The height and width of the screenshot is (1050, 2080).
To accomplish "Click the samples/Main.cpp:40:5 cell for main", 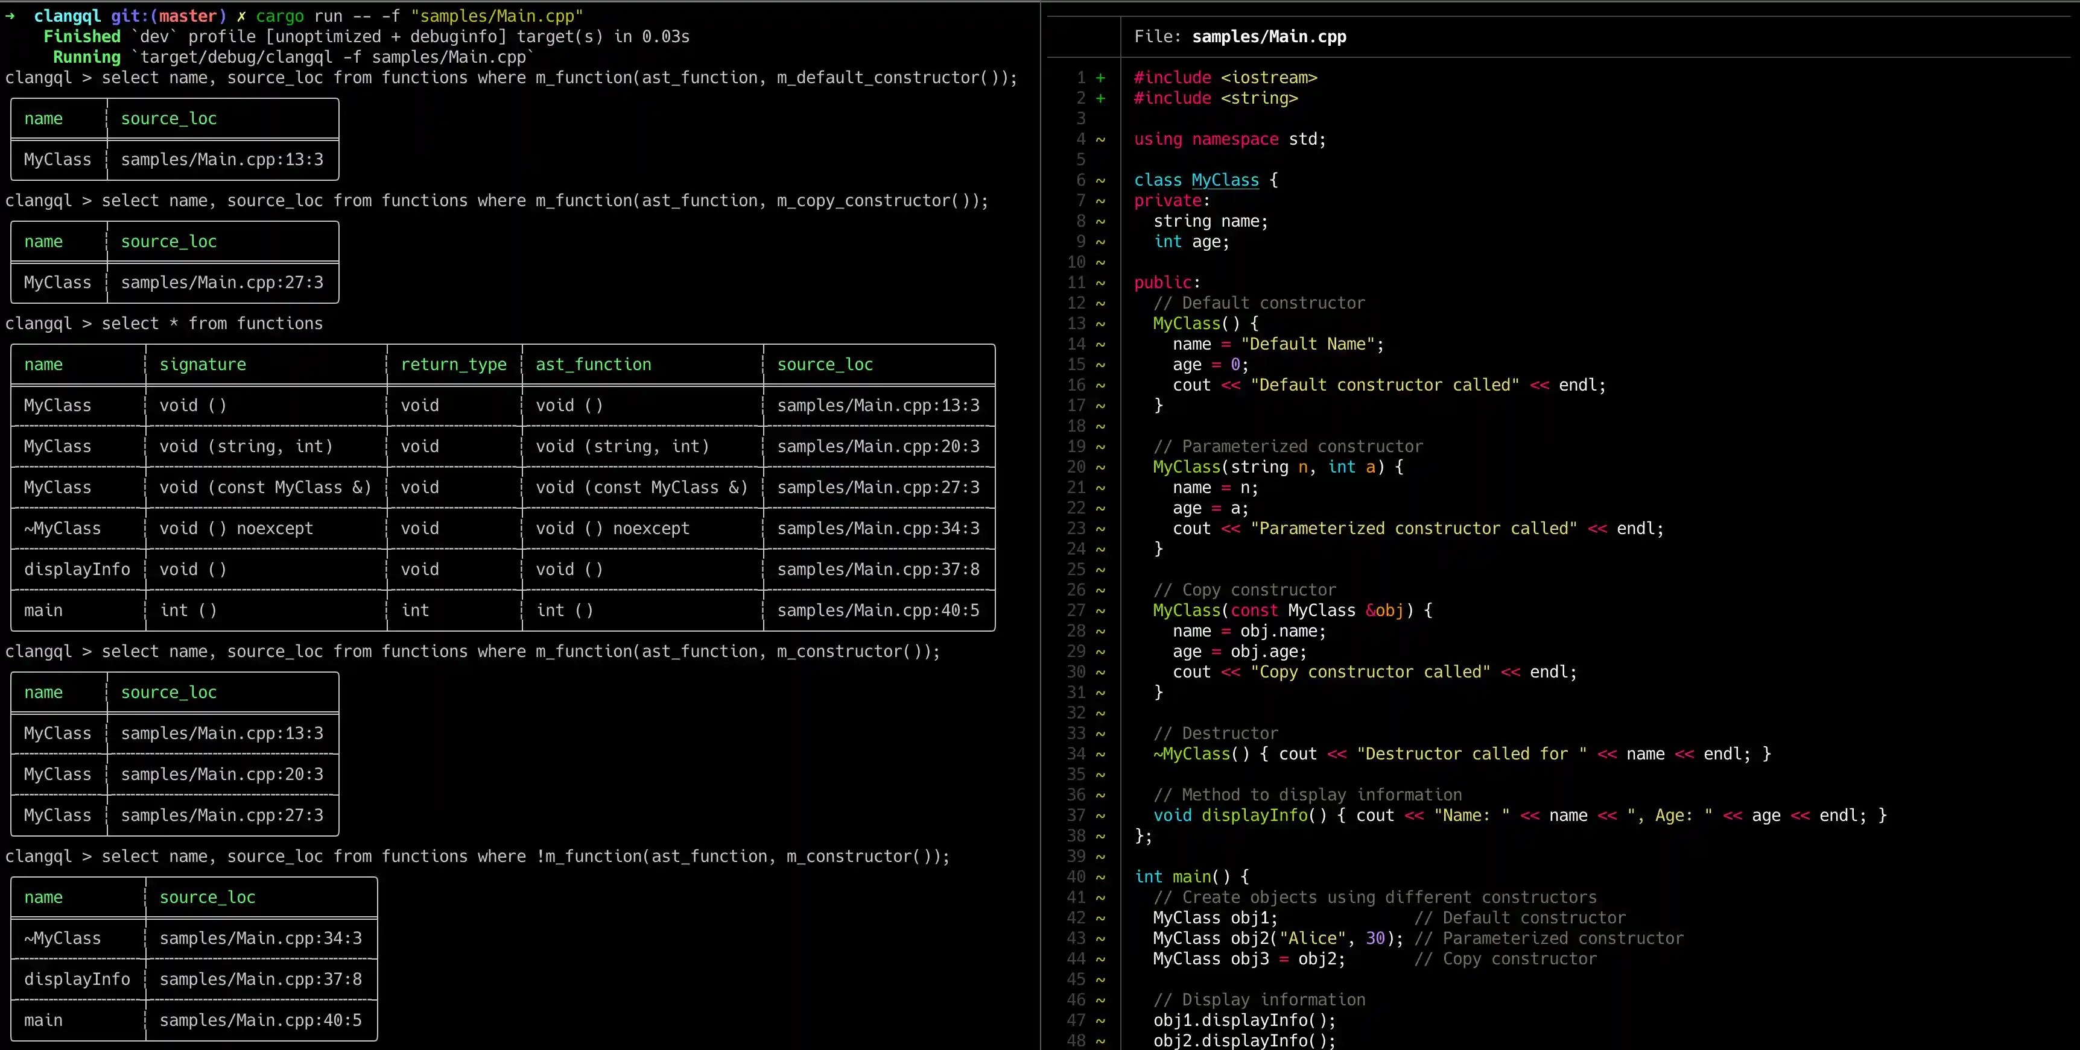I will [x=878, y=611].
